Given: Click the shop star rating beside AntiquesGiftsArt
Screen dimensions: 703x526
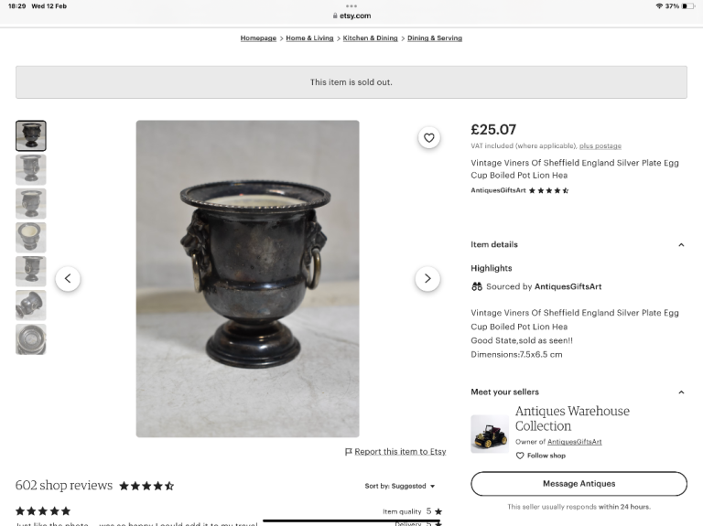Looking at the screenshot, I should click(x=548, y=190).
